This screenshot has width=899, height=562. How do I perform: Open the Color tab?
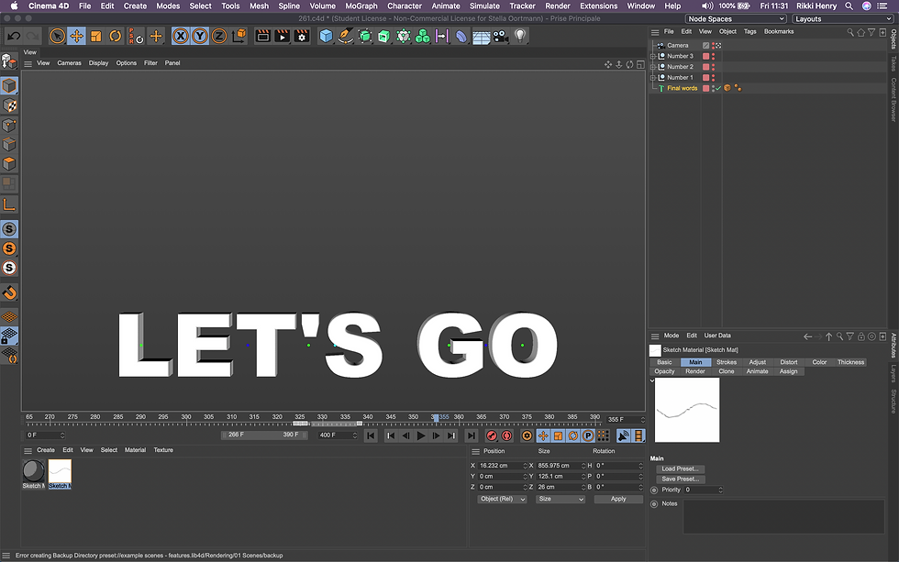(x=819, y=362)
